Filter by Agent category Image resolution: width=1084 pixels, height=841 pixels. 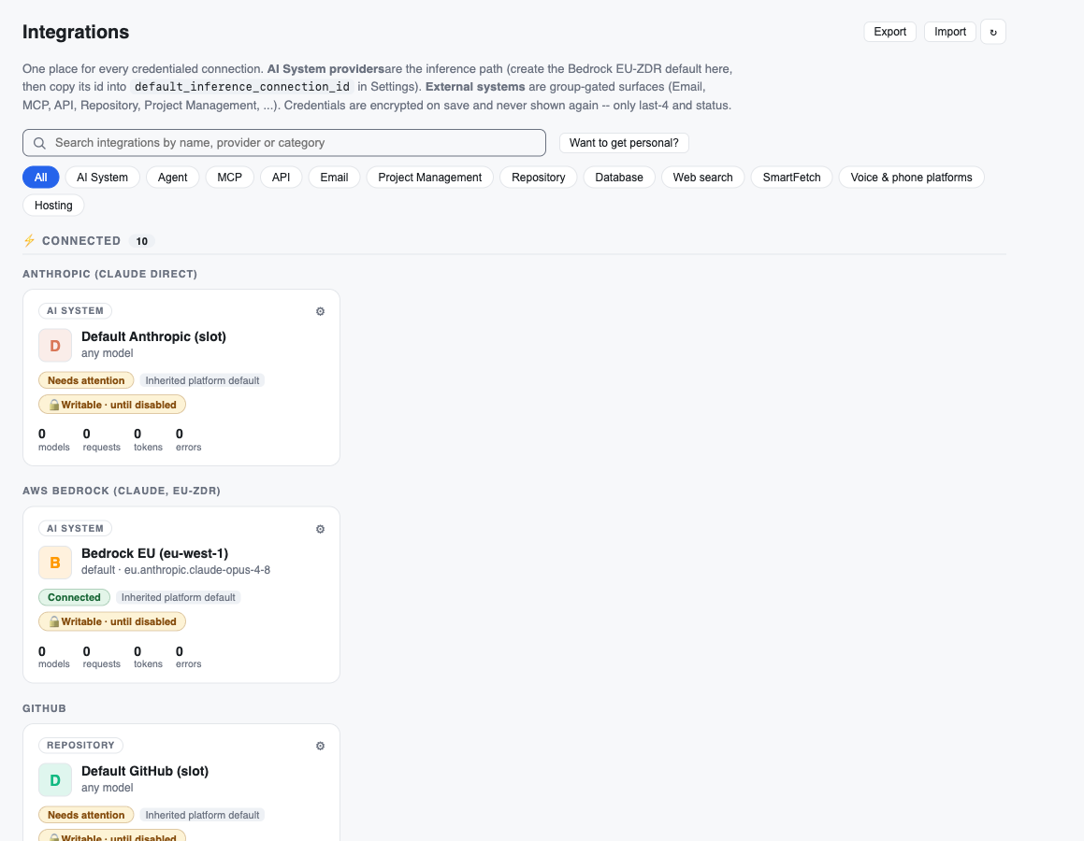click(172, 178)
